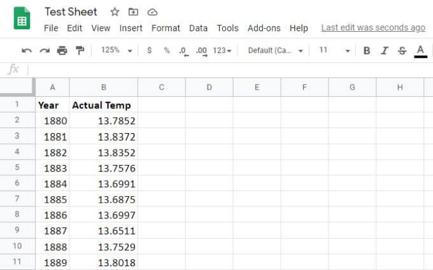Decrease decimal places
This screenshot has height=270, width=433.
(x=183, y=51)
